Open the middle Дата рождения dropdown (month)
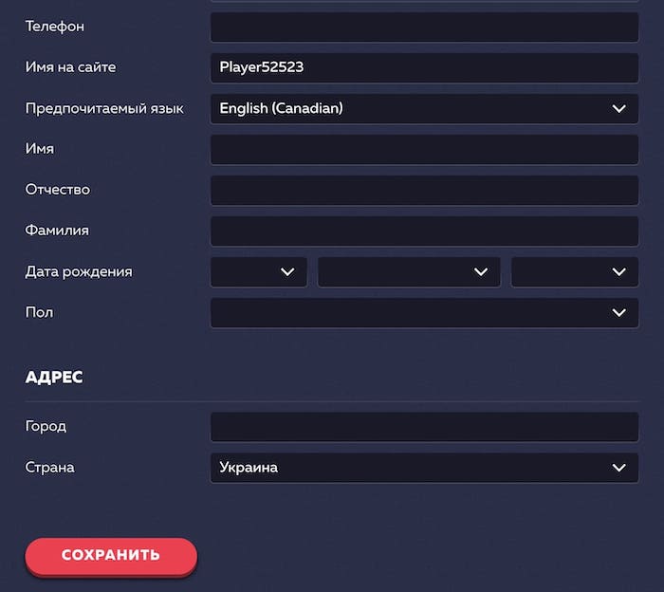 click(x=409, y=272)
